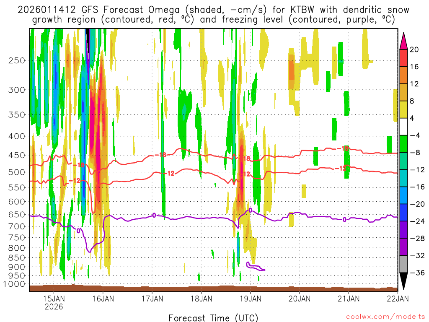Click the 17JAN date label on the time axis
The image size is (429, 322).
(152, 299)
